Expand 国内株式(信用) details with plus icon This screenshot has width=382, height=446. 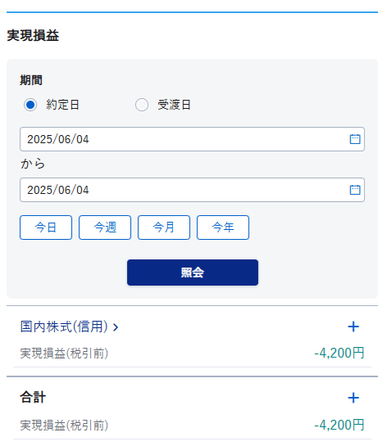(x=353, y=327)
